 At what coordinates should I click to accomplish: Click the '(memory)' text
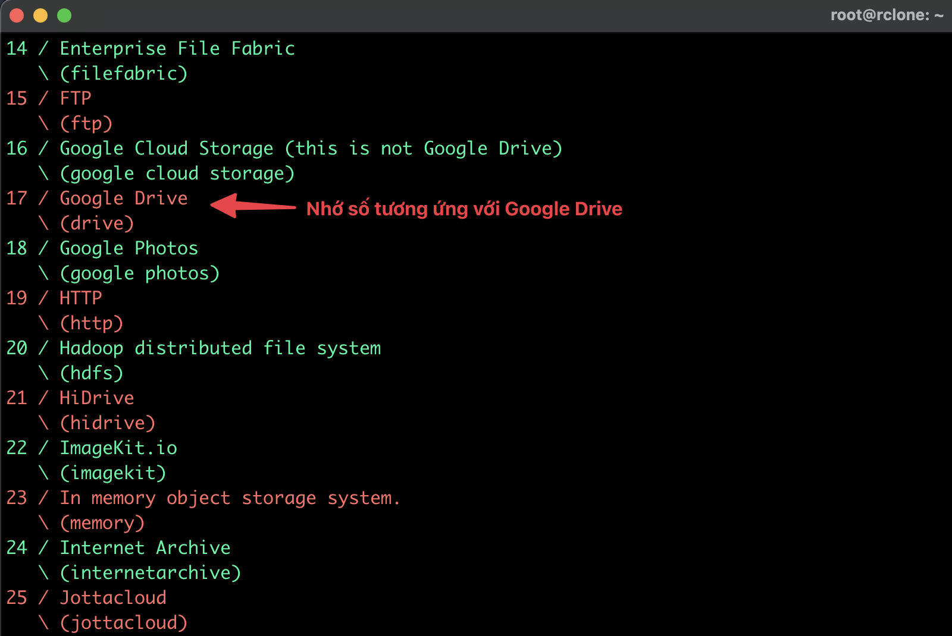pos(102,523)
